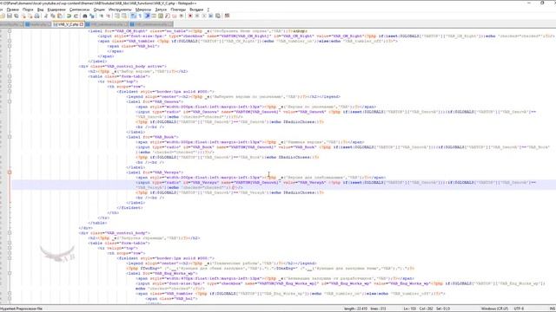
Task: Collapse fold at label for VAB_Eng_Works_wp
Action: 10,273
